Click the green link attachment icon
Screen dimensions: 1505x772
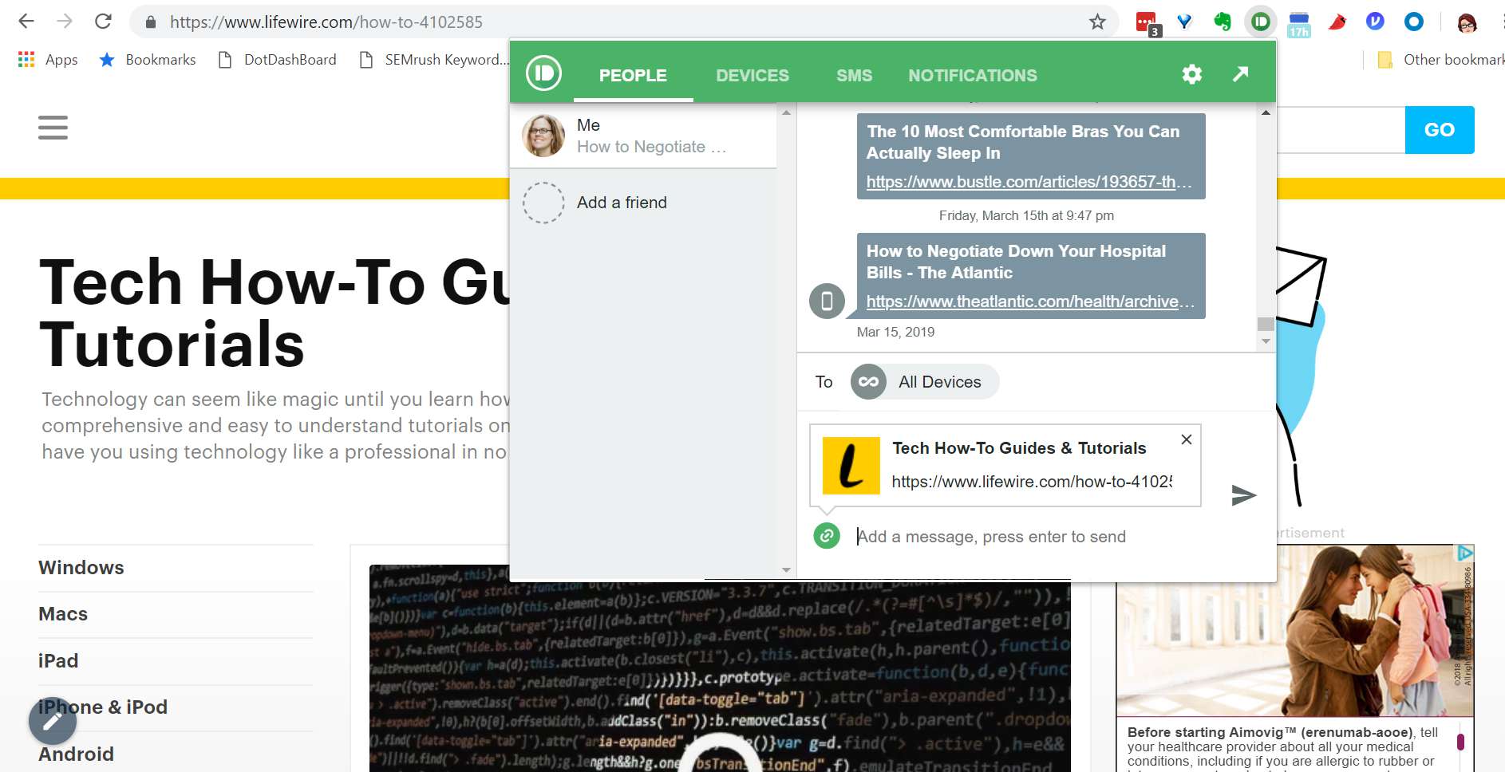pyautogui.click(x=827, y=536)
